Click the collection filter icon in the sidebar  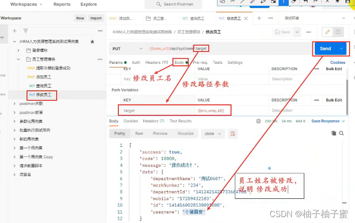[26, 31]
